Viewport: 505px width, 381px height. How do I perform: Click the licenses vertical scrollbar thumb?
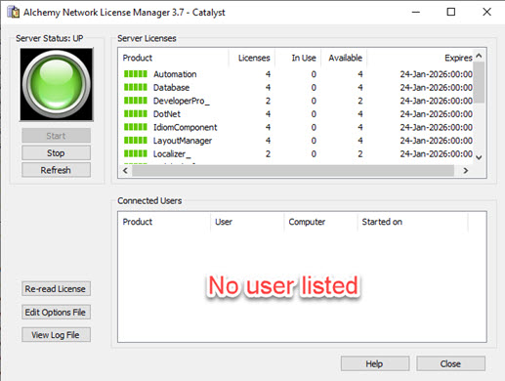479,82
